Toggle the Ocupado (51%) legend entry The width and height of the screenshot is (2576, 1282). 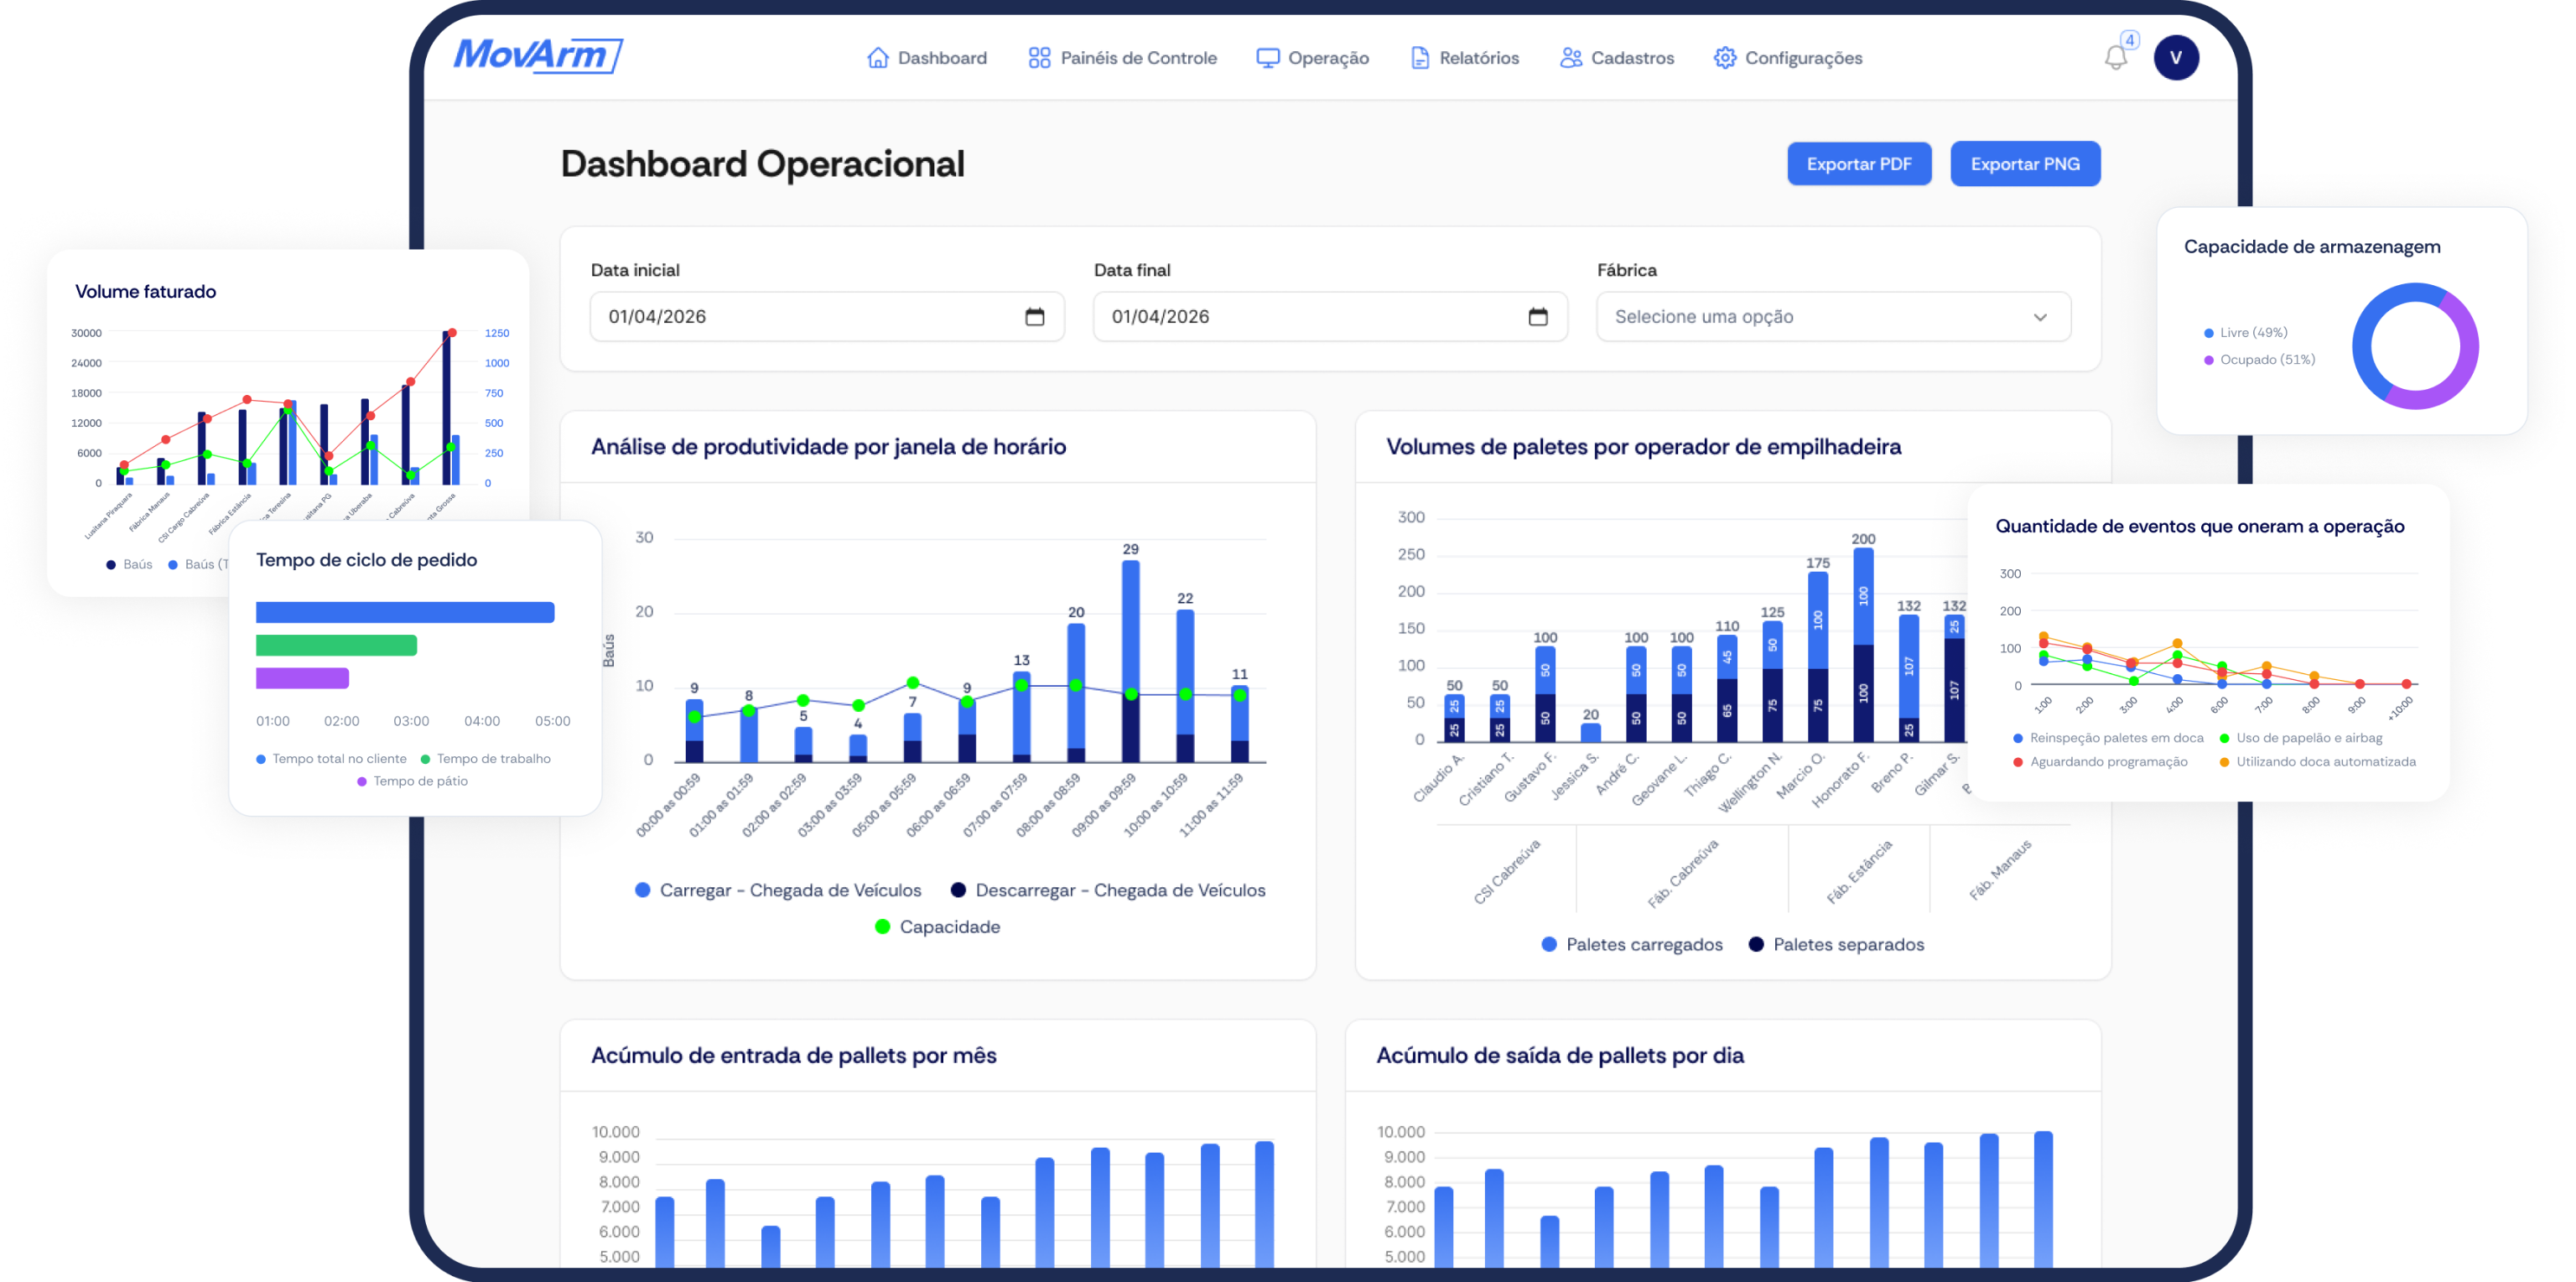tap(2259, 360)
